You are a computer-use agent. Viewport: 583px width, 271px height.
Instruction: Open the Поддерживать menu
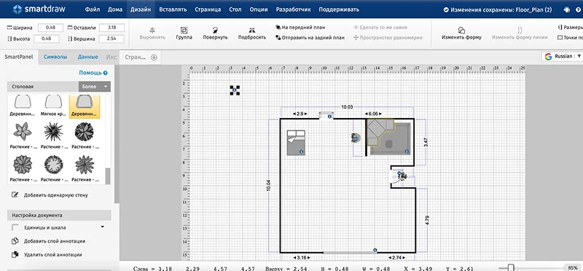[339, 9]
